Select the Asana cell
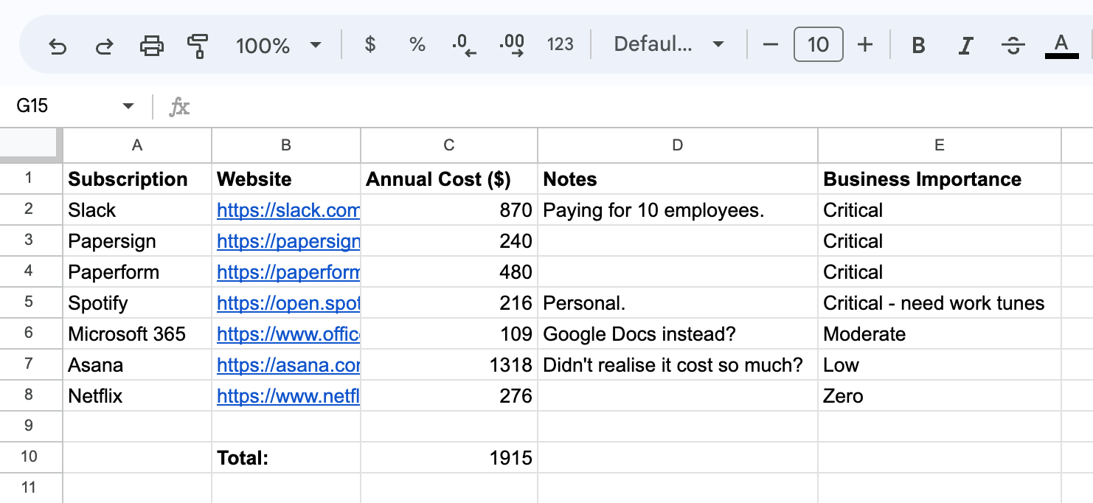Viewport: 1093px width, 503px height. tap(137, 365)
